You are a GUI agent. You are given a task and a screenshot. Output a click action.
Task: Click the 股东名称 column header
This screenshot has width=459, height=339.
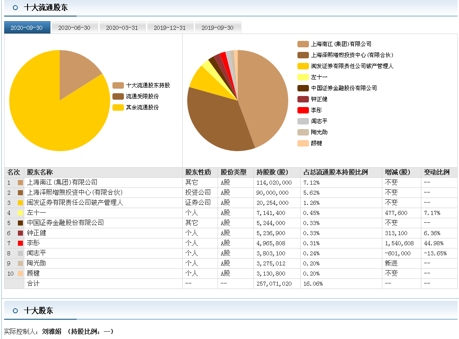click(40, 172)
